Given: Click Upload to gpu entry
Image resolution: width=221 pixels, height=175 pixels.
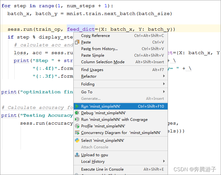Looking at the screenshot, I should (x=121, y=155).
